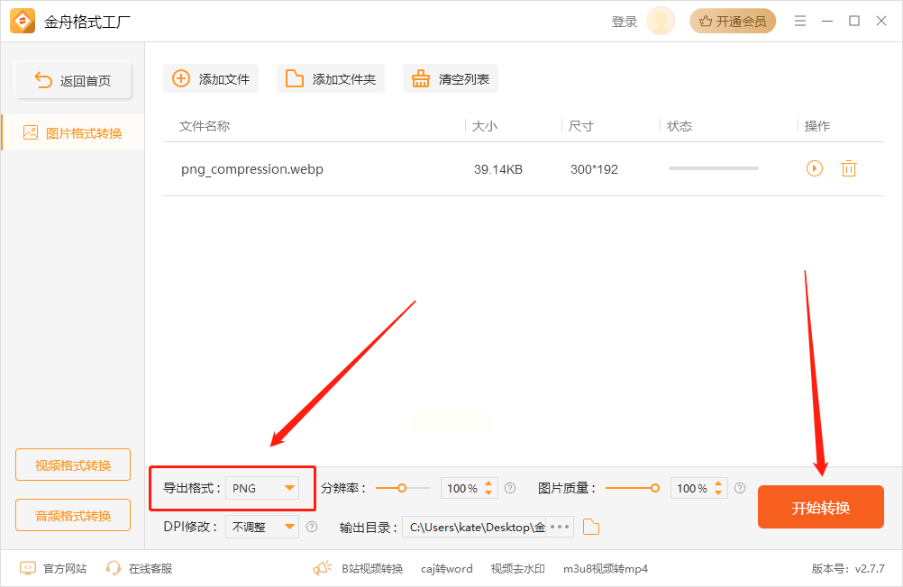Open the 视频去水印 link
This screenshot has height=587, width=903.
pyautogui.click(x=517, y=569)
